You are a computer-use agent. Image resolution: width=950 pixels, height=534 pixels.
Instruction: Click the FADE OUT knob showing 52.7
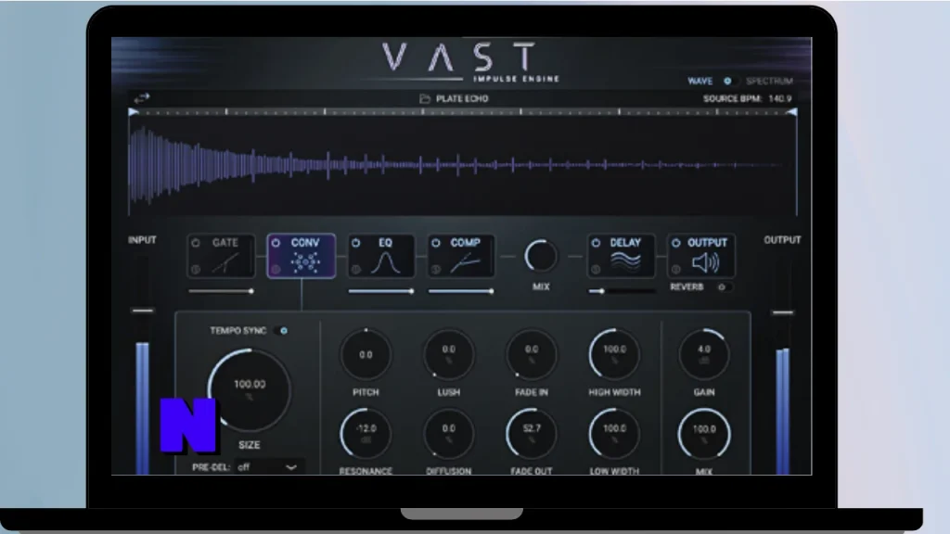[532, 434]
